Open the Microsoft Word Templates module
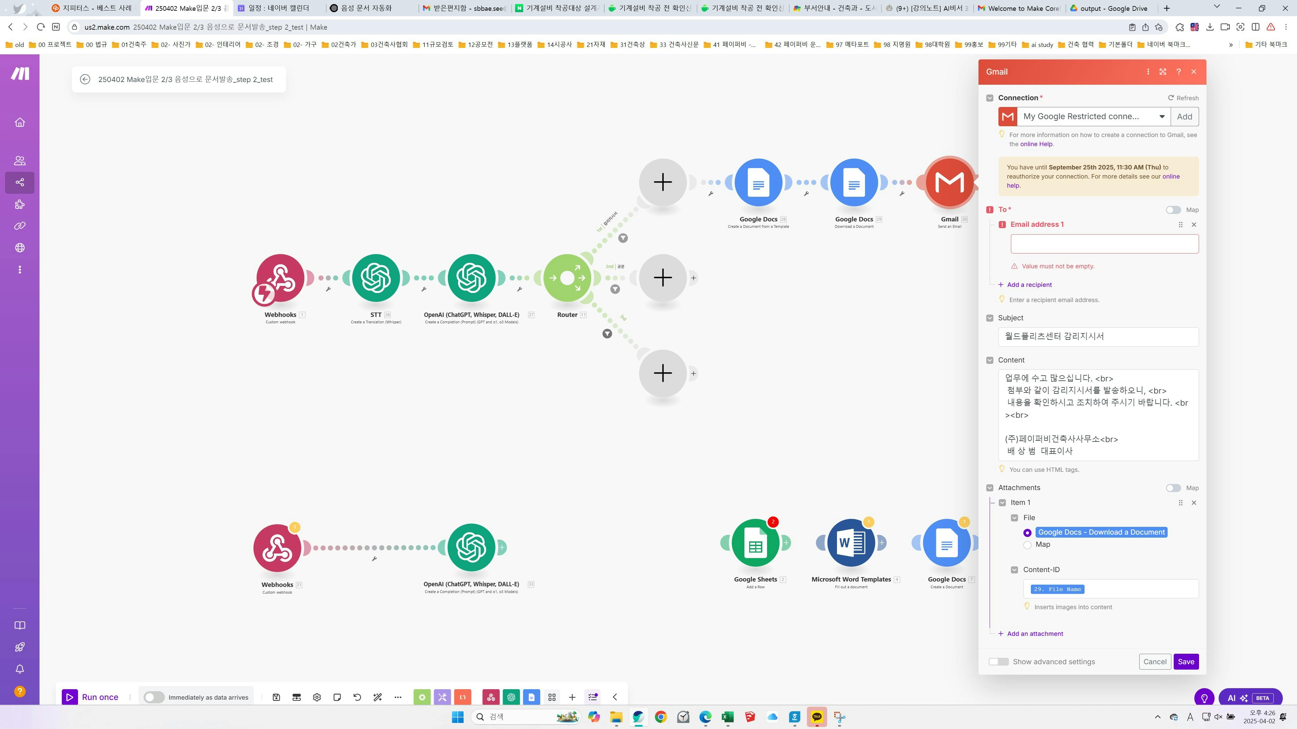 point(851,543)
